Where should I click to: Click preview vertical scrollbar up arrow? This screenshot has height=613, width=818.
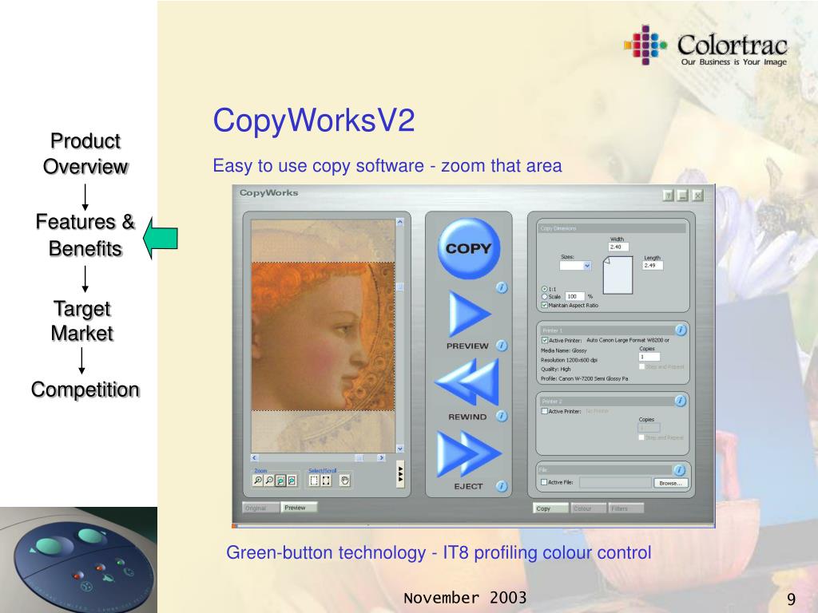tap(400, 222)
